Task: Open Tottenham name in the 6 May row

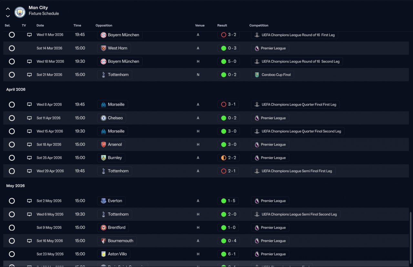Action: (x=118, y=214)
